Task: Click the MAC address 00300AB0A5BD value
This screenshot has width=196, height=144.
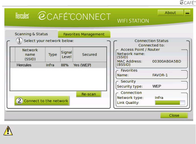Action: 166,61
